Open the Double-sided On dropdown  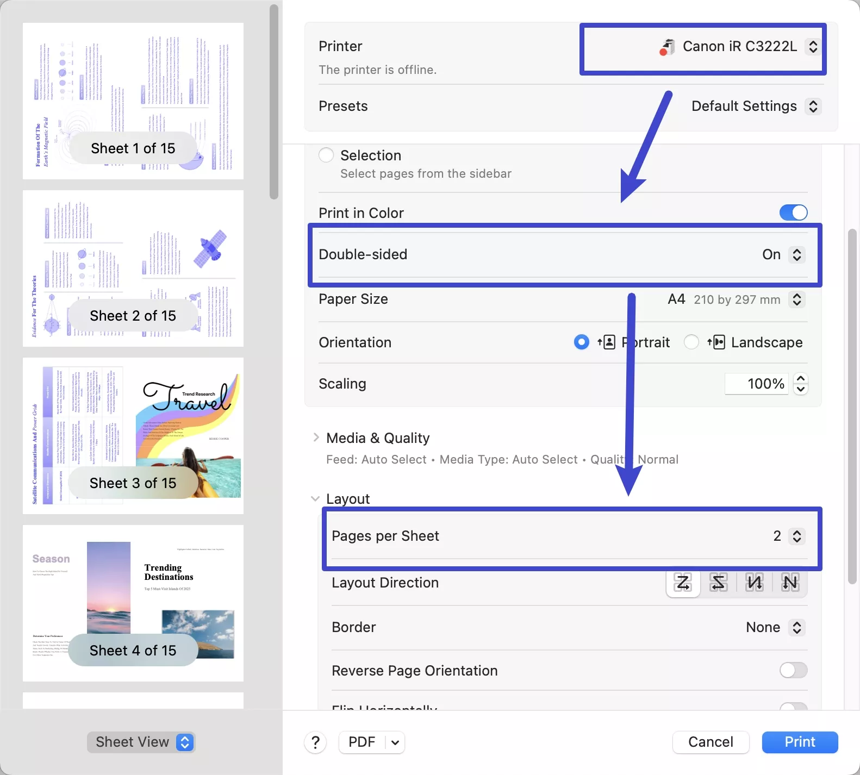pyautogui.click(x=783, y=254)
